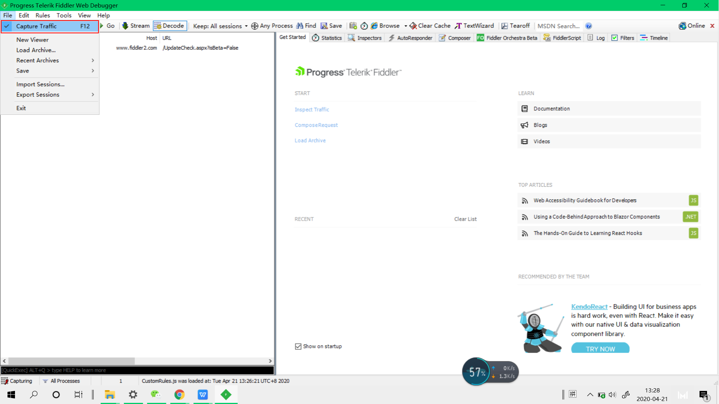719x404 pixels.
Task: Toggle the Filters tab checkbox
Action: (615, 38)
